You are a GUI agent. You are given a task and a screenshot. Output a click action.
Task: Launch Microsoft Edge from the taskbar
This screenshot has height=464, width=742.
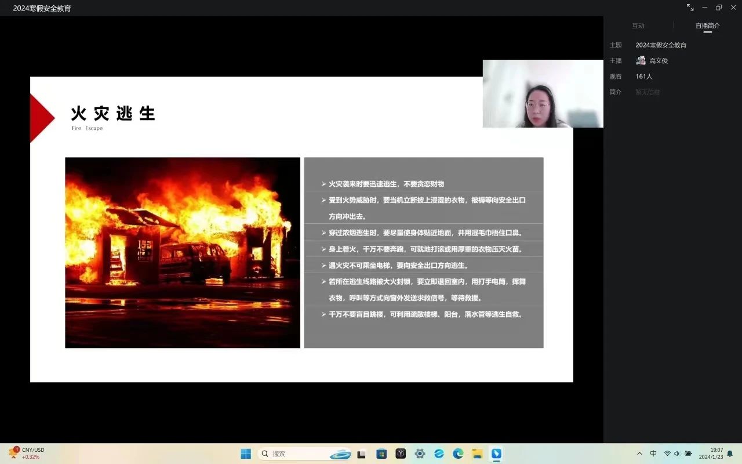pyautogui.click(x=458, y=454)
